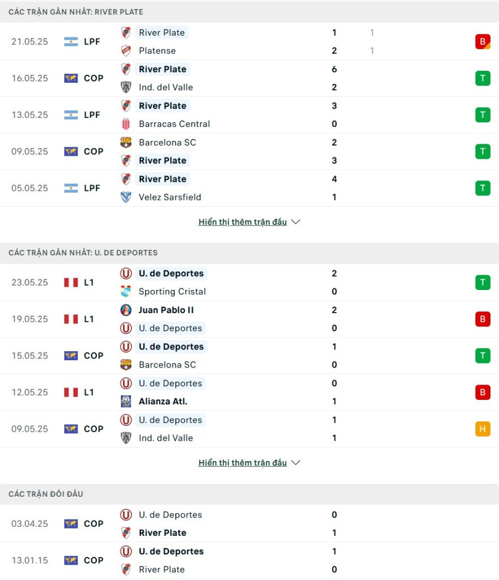The image size is (499, 580).
Task: Click the COP competition label on 16.05.25
Action: coord(94,78)
